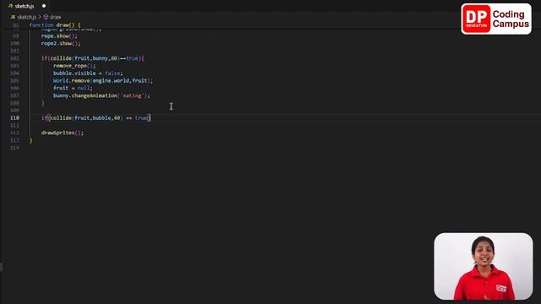The height and width of the screenshot is (304, 541).
Task: Click the breadcrumb chevron separator after sketch.js
Action: [x=40, y=17]
